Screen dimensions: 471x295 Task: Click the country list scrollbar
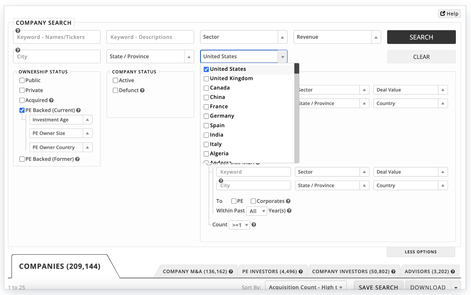point(297,115)
